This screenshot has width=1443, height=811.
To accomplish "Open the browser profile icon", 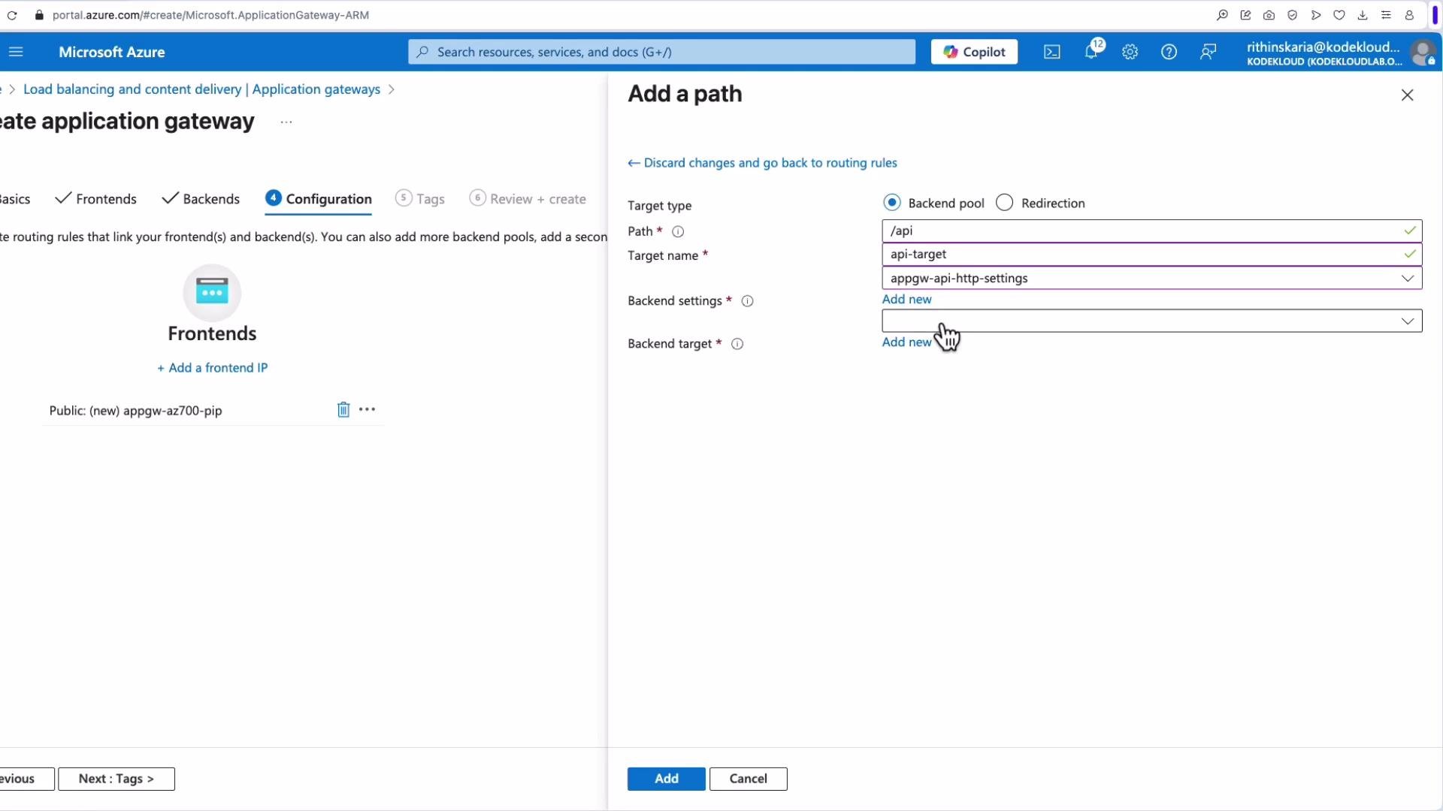I will pos(1409,15).
